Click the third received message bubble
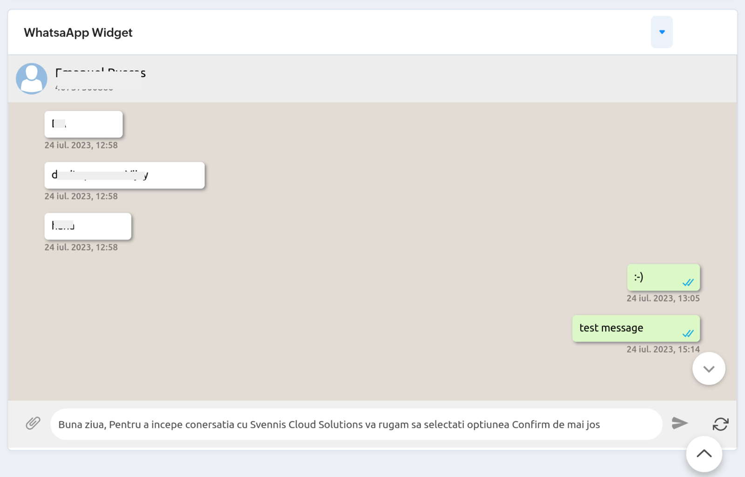This screenshot has height=477, width=745. 88,226
